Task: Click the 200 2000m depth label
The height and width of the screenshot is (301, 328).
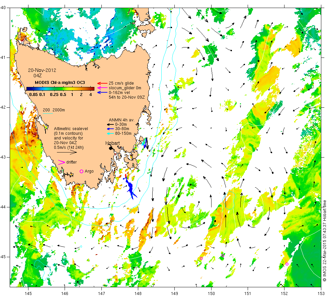Action: pos(54,110)
